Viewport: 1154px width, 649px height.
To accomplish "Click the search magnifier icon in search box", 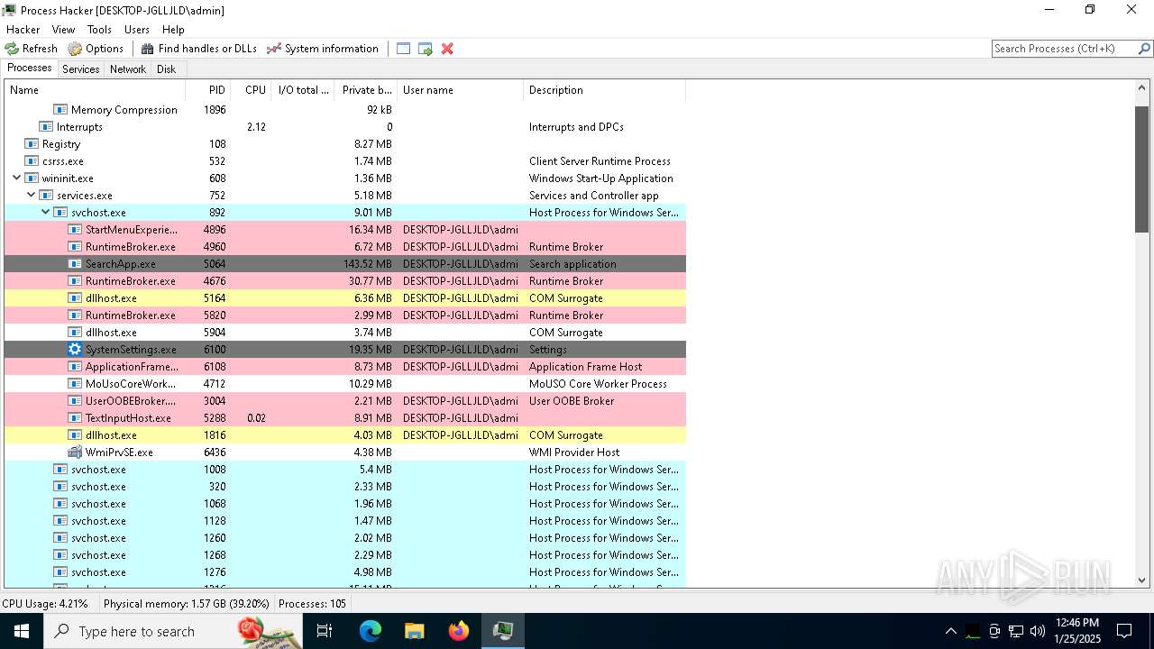I will (1144, 49).
